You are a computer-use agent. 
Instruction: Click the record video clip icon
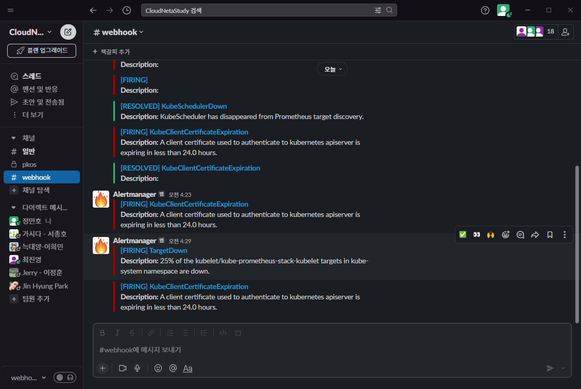[x=123, y=368]
